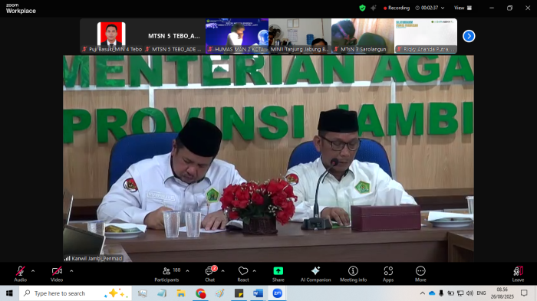Start screen sharing with Share
The image size is (537, 301).
point(278,274)
